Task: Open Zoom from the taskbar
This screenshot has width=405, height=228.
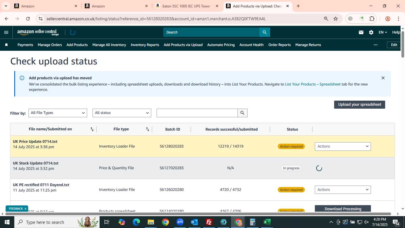Action: point(180,222)
